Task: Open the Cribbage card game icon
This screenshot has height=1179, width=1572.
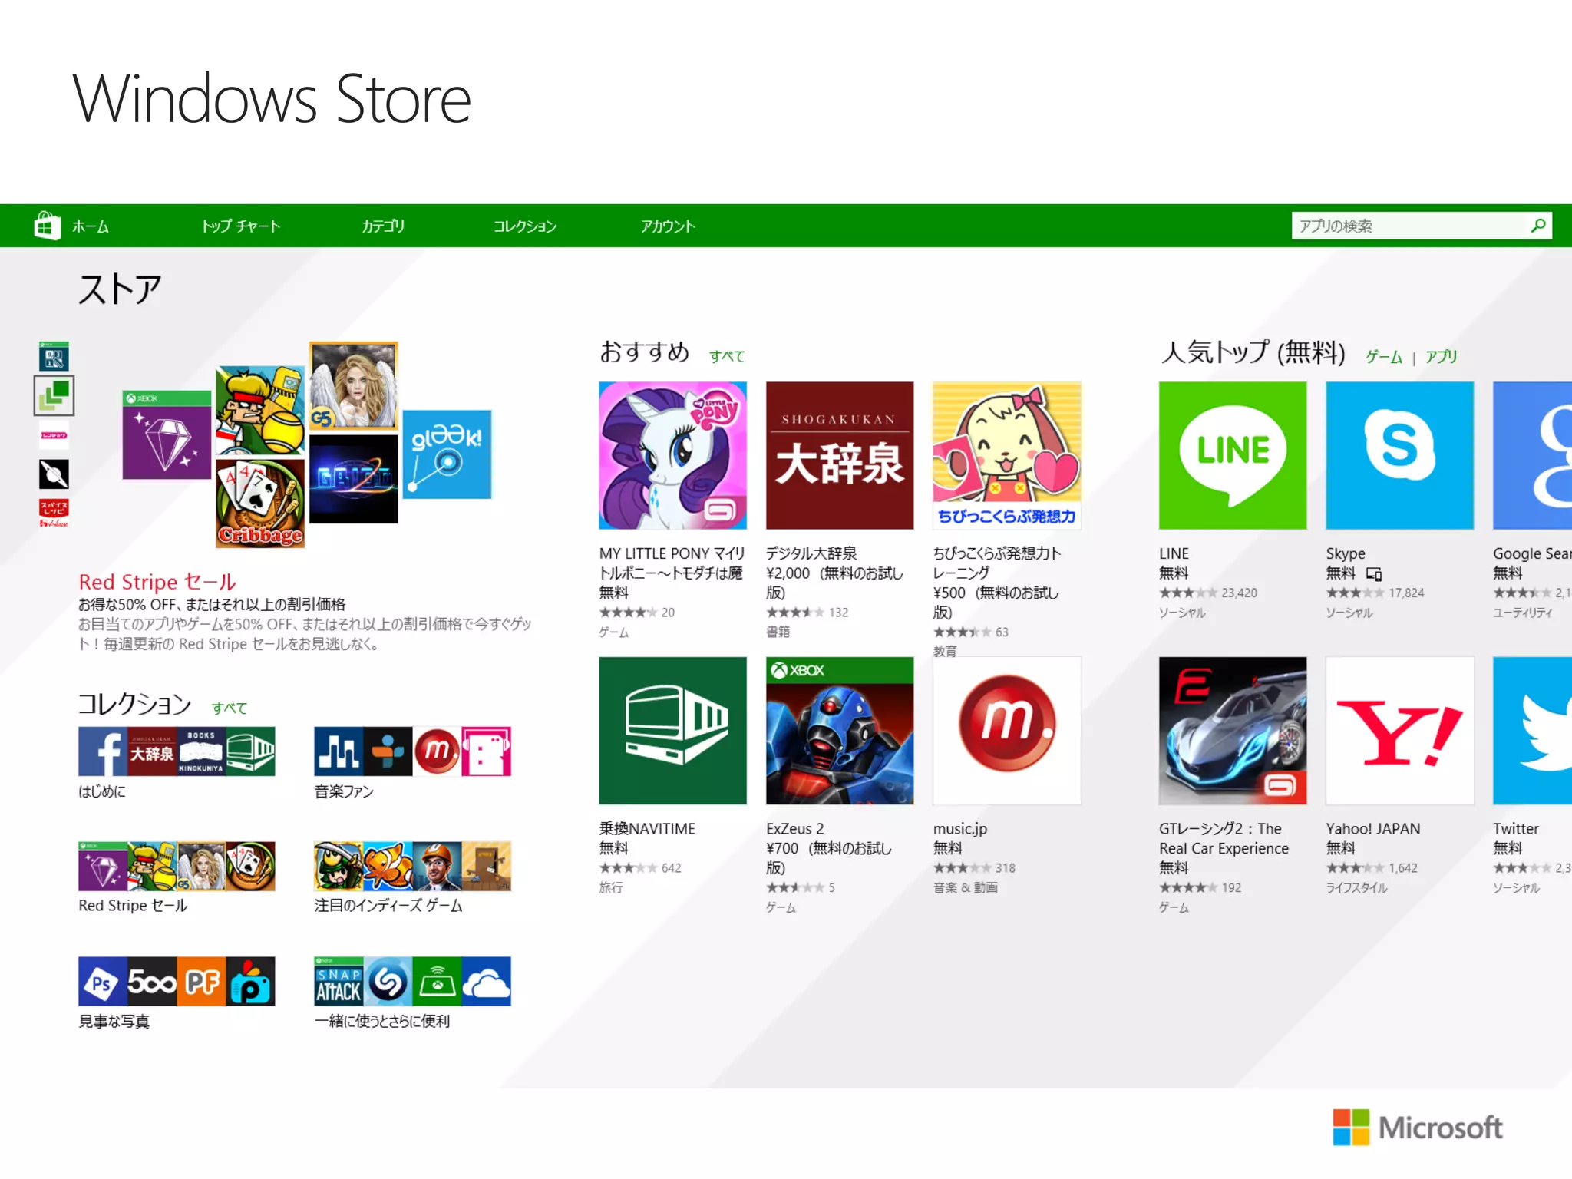Action: click(260, 504)
